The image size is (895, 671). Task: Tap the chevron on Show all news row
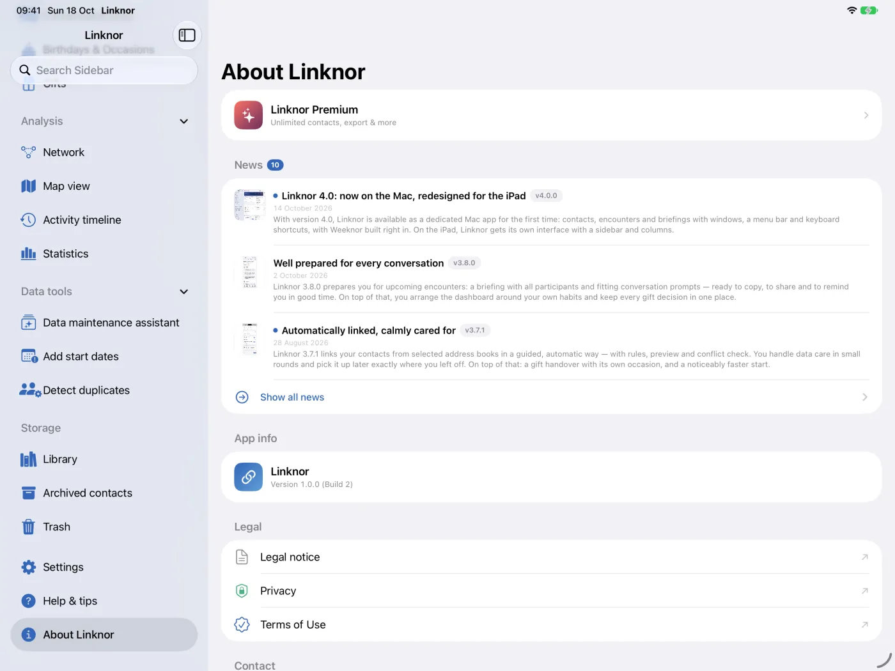(865, 397)
